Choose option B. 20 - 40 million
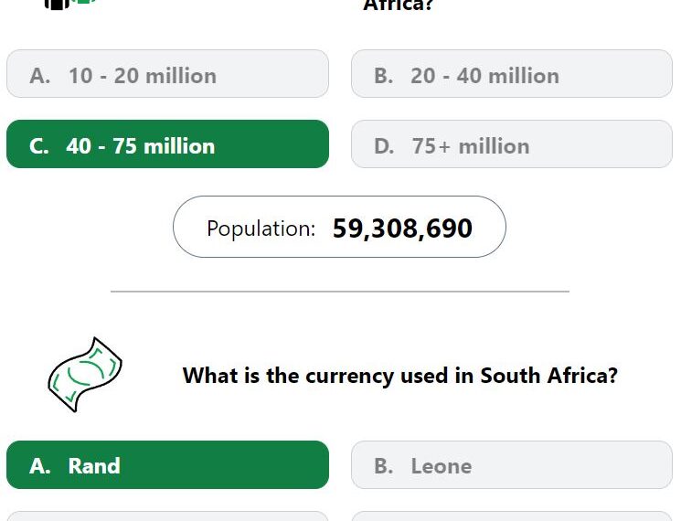 click(x=512, y=74)
